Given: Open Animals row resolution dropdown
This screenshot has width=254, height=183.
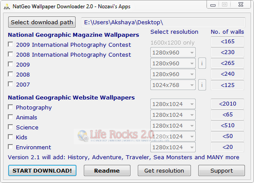Looking at the screenshot, I should coord(173,115).
